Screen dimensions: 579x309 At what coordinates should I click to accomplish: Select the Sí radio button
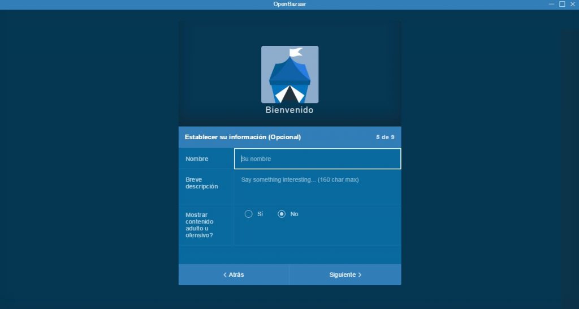point(249,214)
